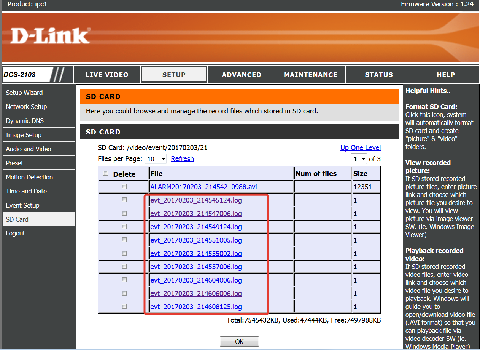Check the box for evt_20170203_214608125.log
Screen dimensions: 480x350
coord(124,307)
